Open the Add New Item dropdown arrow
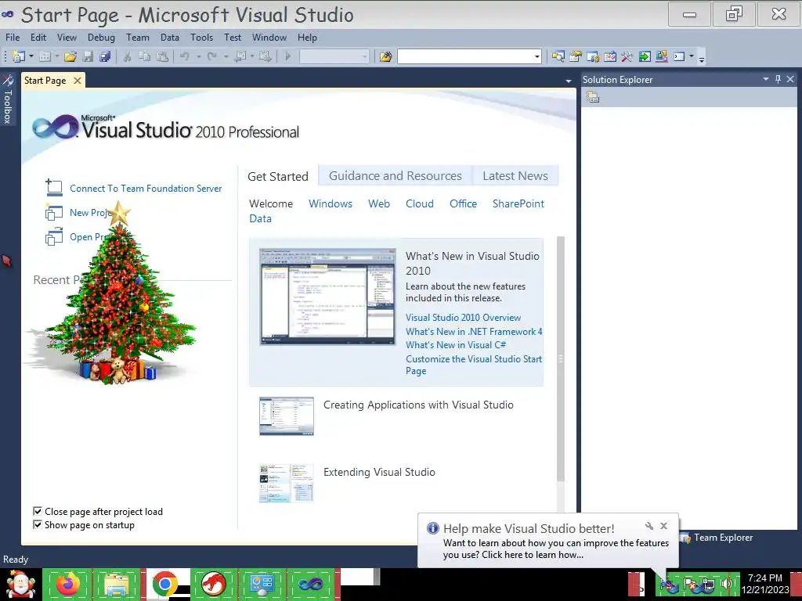The height and width of the screenshot is (601, 802). coord(56,56)
